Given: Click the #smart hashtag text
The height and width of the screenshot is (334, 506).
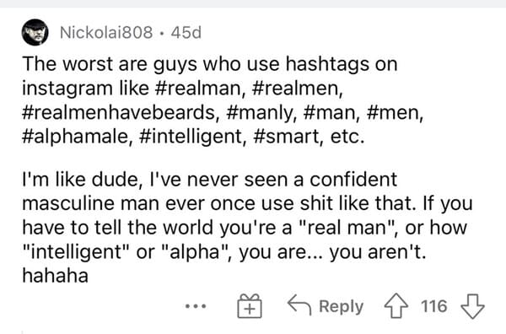Looking at the screenshot, I should pos(286,137).
